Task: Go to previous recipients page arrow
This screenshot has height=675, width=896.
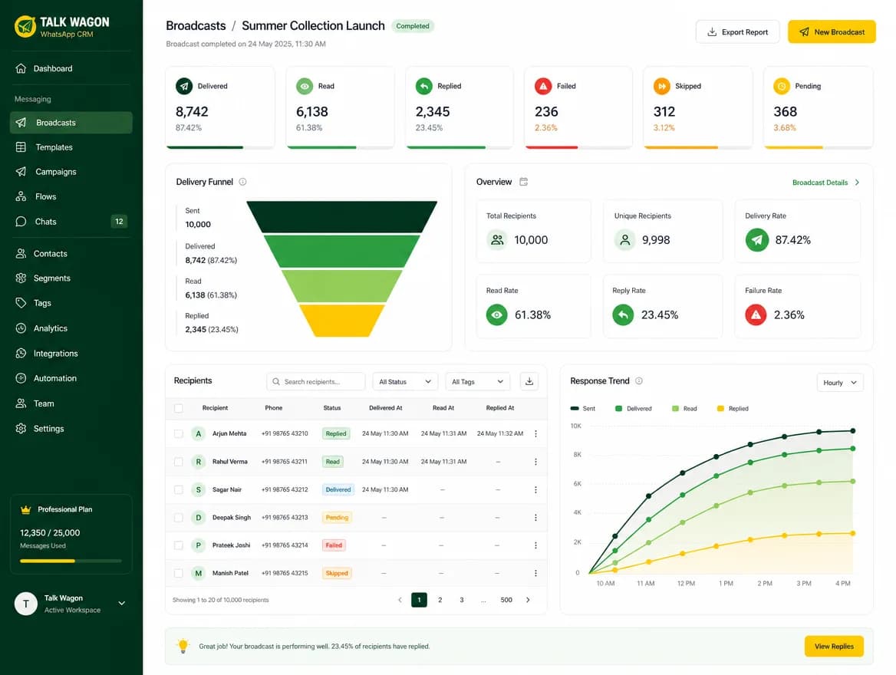Action: coord(400,600)
